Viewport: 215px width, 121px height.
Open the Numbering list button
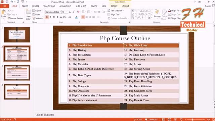point(89,12)
